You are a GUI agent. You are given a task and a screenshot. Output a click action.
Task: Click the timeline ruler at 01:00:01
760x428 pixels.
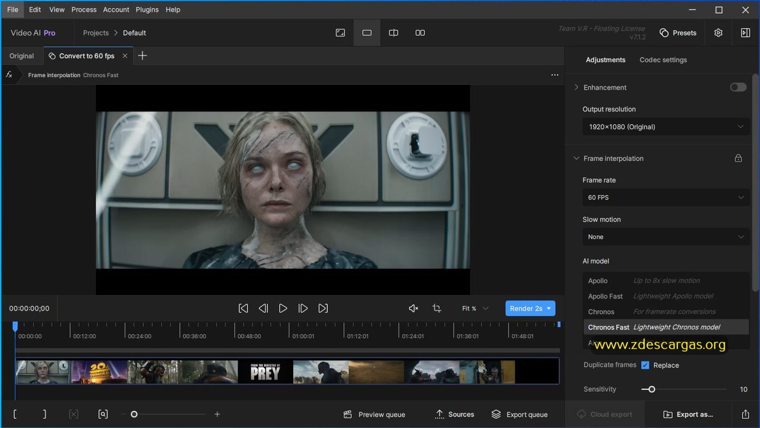click(x=303, y=336)
